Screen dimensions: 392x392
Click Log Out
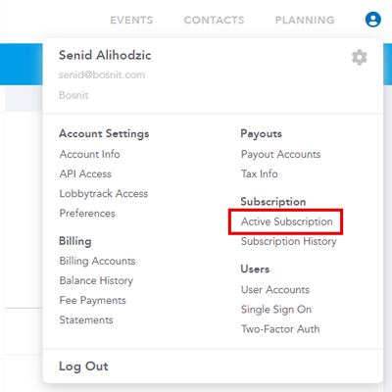(x=83, y=367)
